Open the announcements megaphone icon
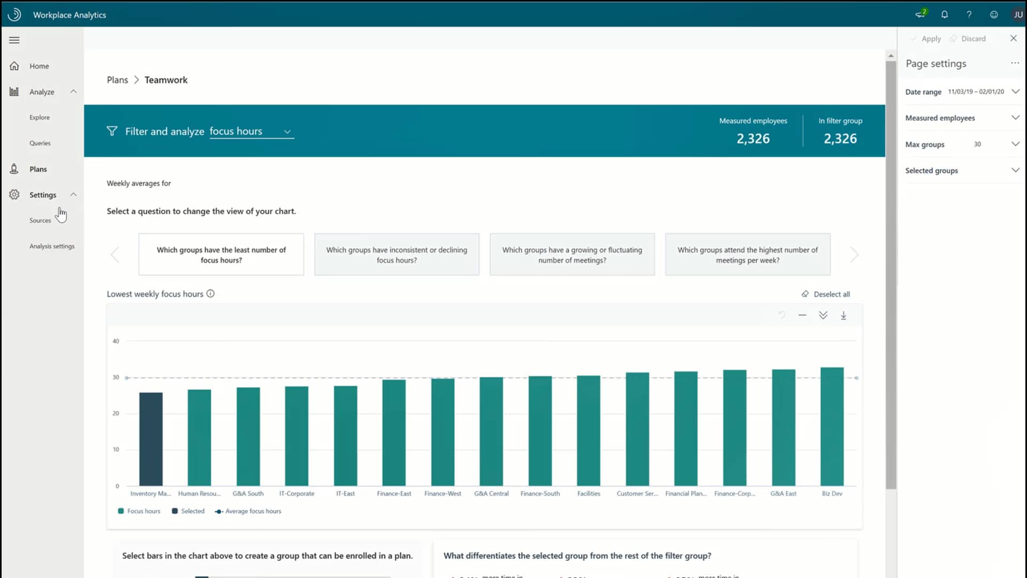The height and width of the screenshot is (578, 1027). tap(921, 13)
